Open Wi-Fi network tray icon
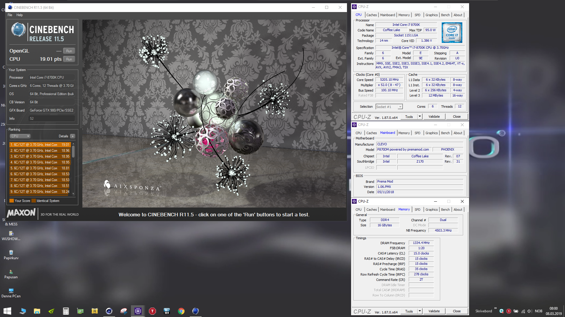This screenshot has width=565, height=317. pyautogui.click(x=523, y=311)
